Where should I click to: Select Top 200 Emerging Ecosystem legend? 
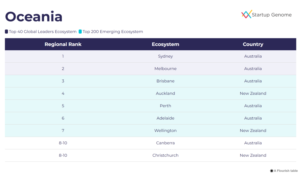click(113, 32)
